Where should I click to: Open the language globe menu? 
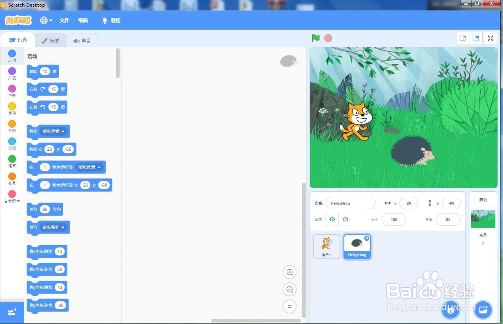click(46, 20)
